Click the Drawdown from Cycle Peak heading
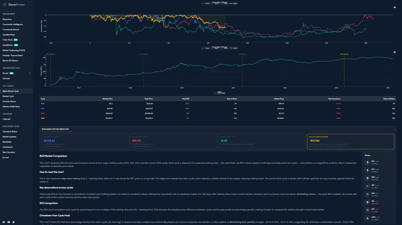 click(55, 215)
